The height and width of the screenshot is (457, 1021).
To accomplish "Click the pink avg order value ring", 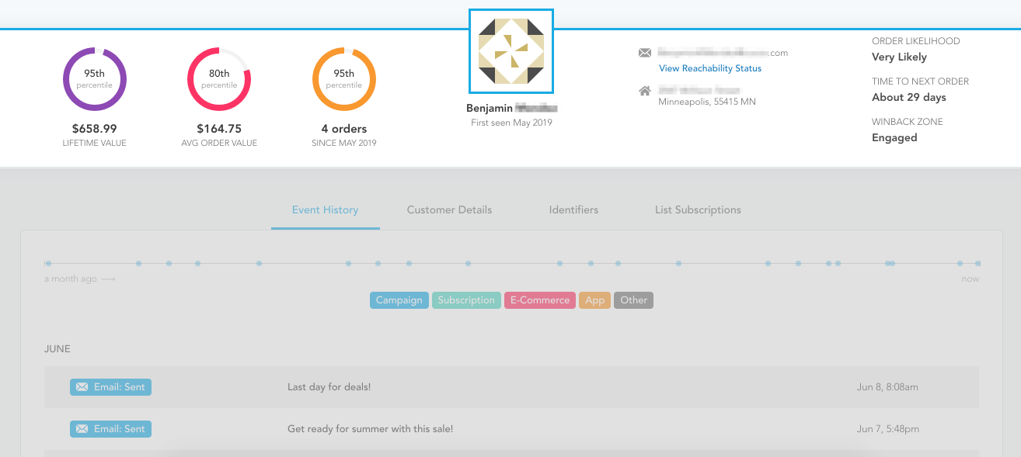I will click(x=219, y=79).
